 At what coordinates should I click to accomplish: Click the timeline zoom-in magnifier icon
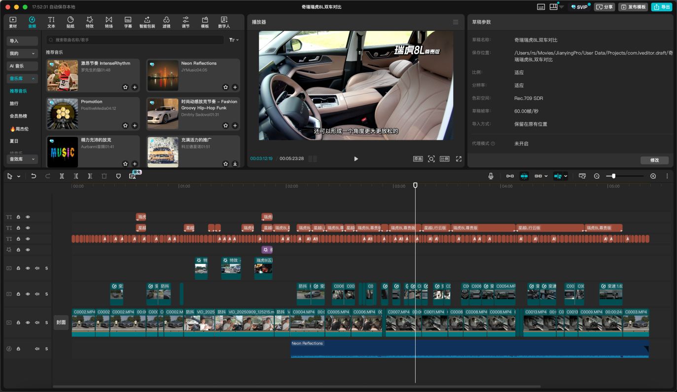(653, 176)
